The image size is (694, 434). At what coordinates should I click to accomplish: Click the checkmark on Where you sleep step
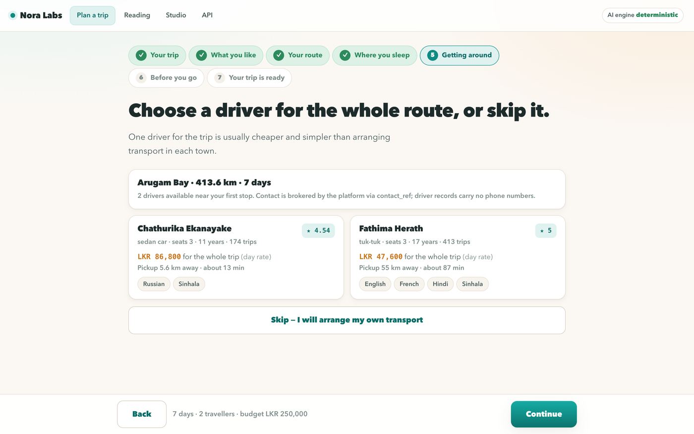(345, 55)
